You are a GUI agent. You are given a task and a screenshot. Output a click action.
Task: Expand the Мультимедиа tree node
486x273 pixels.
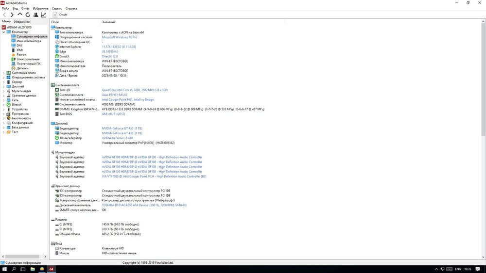tap(3, 91)
